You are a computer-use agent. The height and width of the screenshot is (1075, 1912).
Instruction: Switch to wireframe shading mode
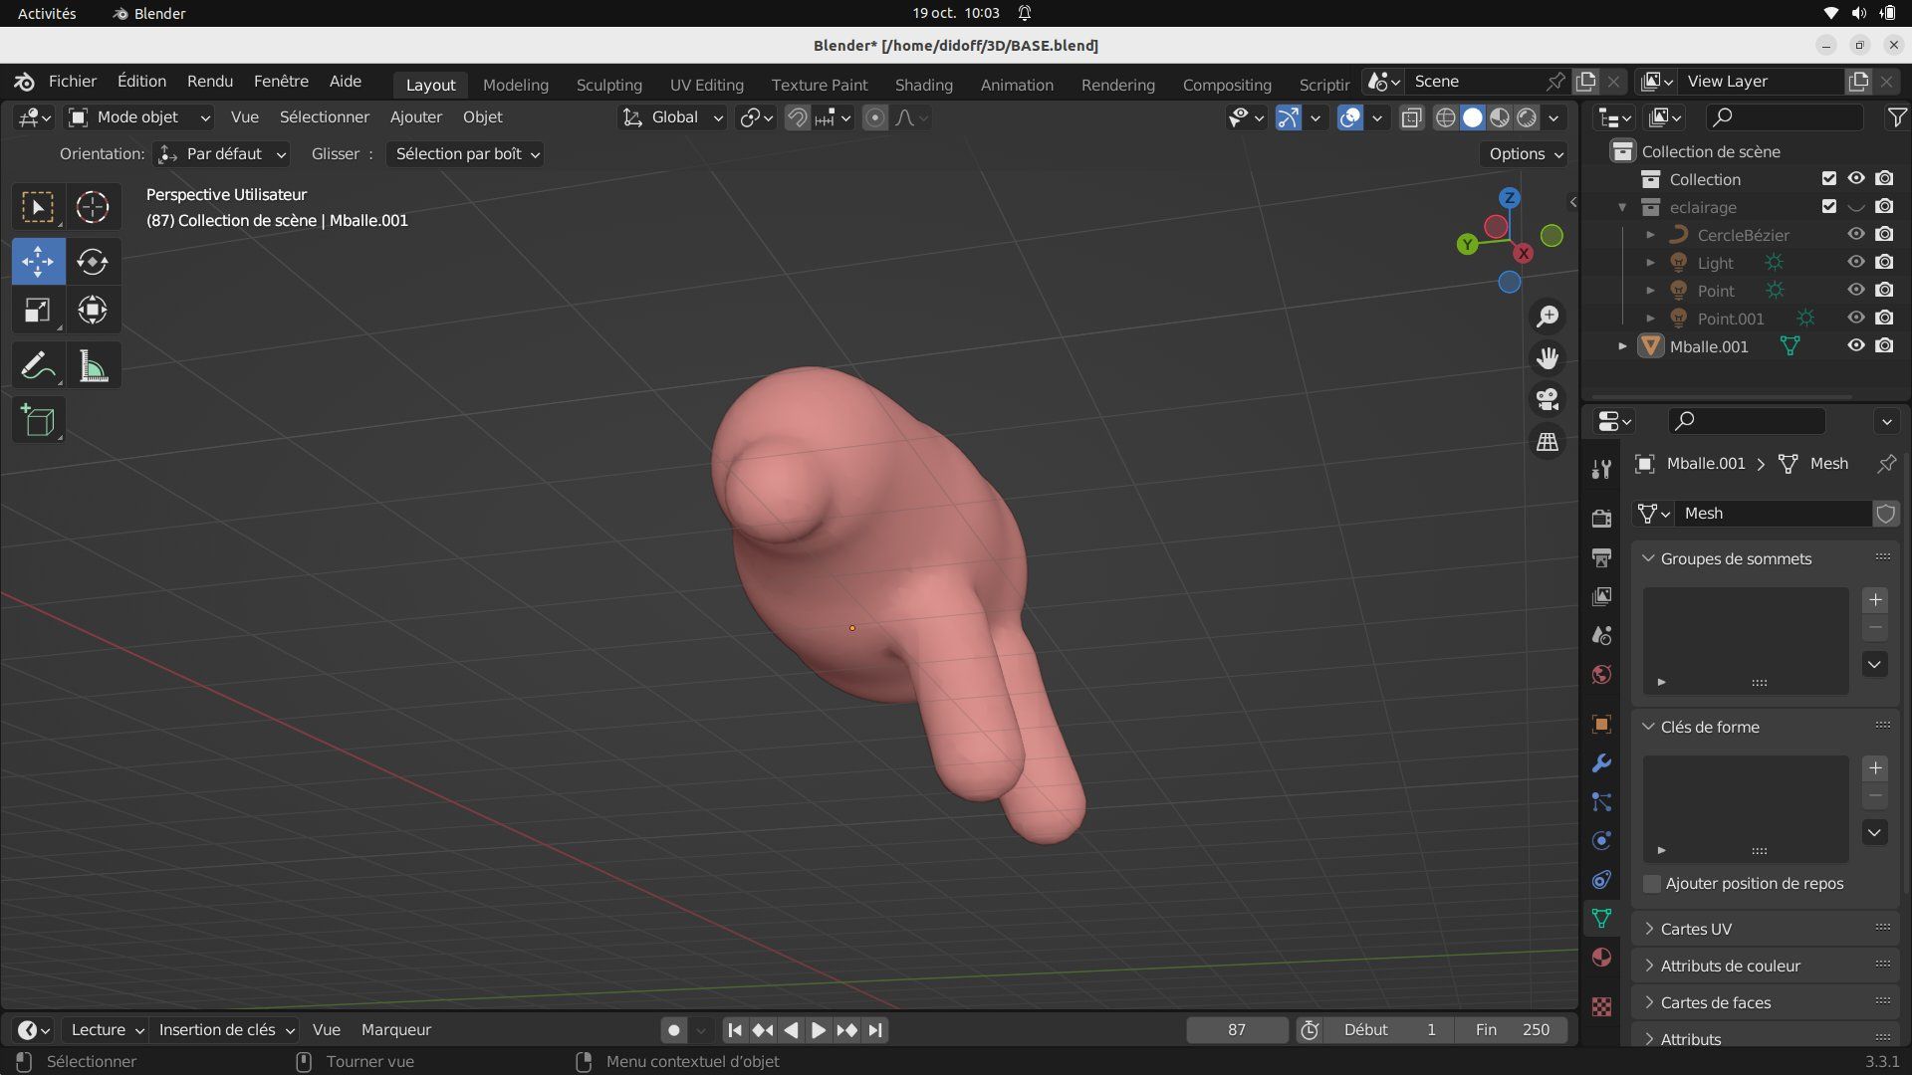click(x=1445, y=117)
